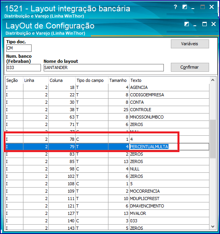Click the vertical scrollbar thumb of the grid
This screenshot has height=234, width=220.
(x=213, y=139)
